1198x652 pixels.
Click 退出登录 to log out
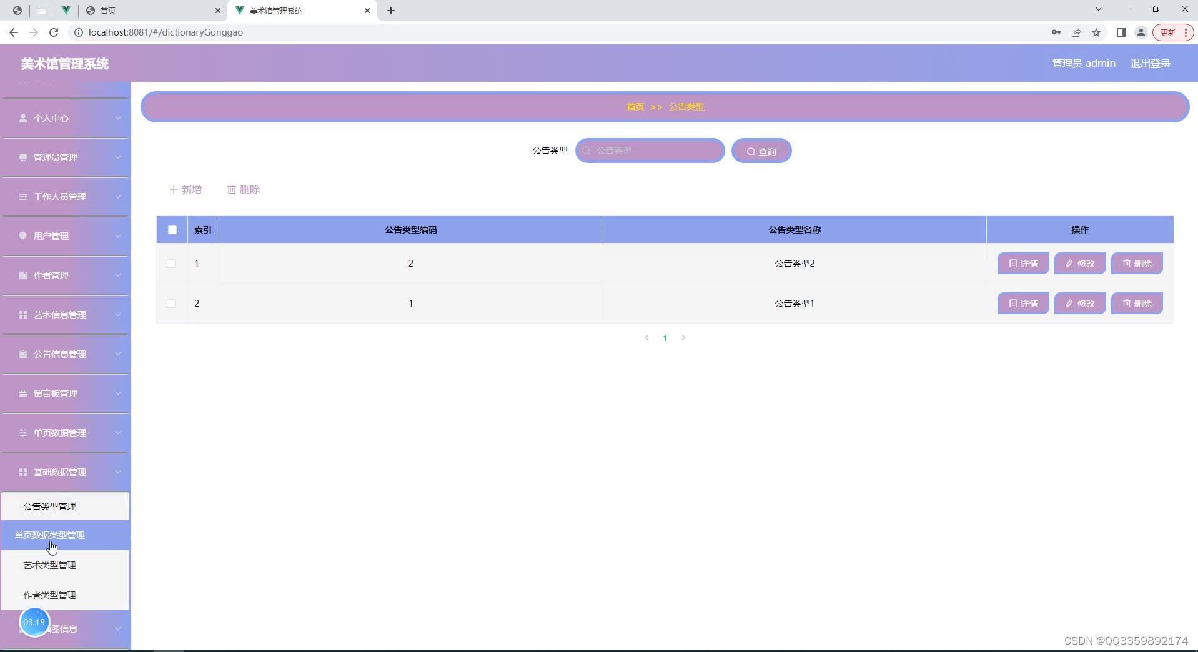pos(1150,63)
